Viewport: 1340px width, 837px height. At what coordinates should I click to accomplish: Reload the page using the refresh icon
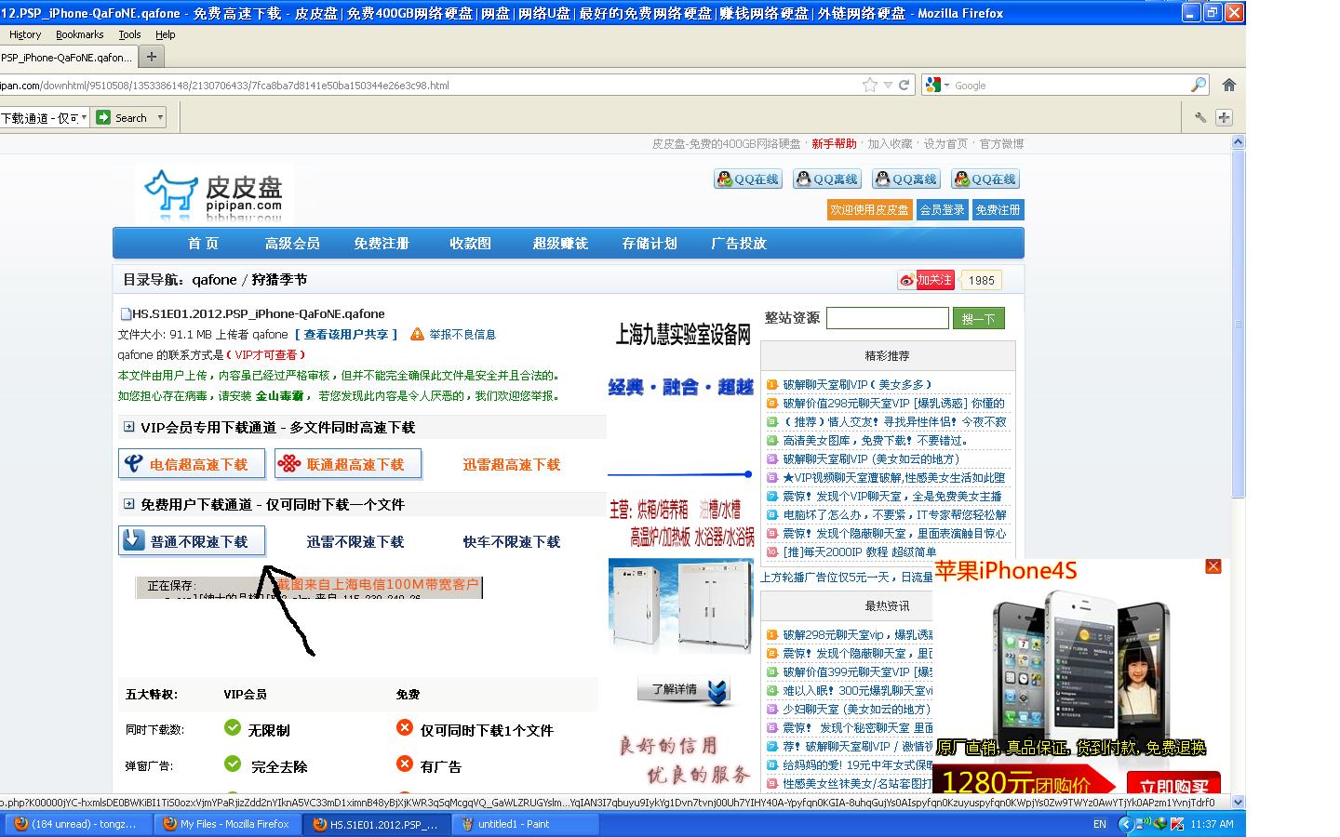(x=903, y=85)
